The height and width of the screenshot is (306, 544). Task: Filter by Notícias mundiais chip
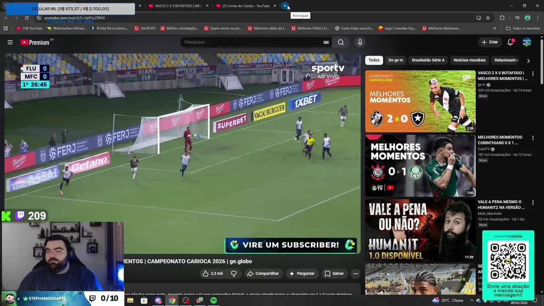pyautogui.click(x=469, y=60)
